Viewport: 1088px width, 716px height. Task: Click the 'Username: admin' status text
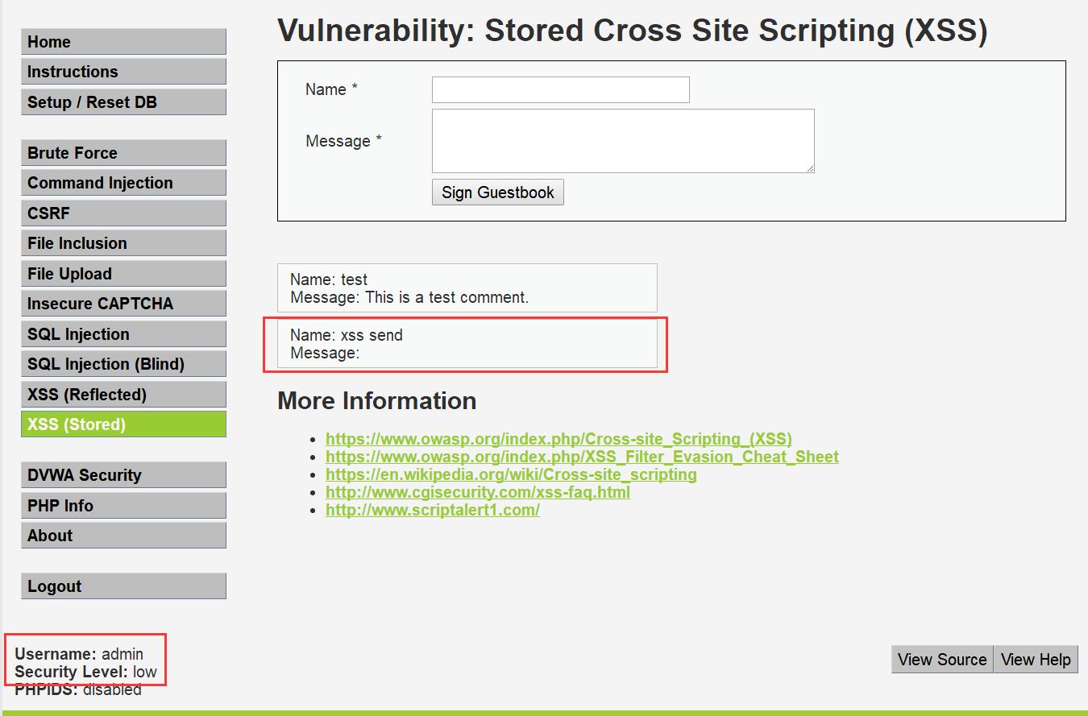click(79, 654)
